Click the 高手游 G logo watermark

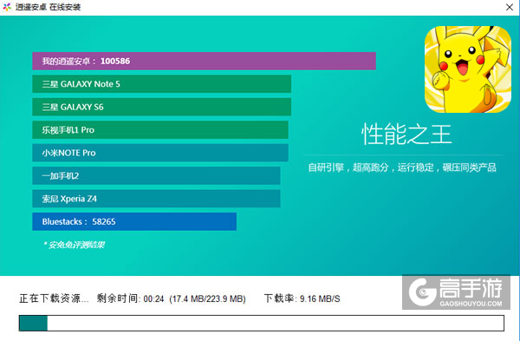(x=423, y=292)
